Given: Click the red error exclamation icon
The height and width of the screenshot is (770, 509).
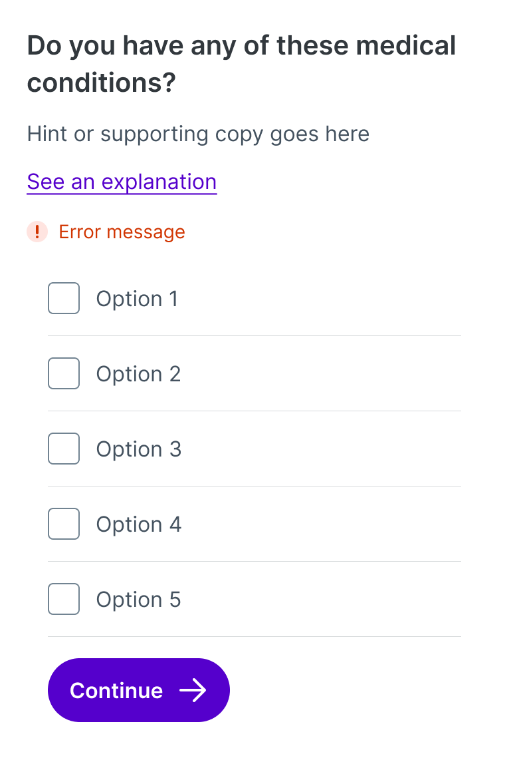Looking at the screenshot, I should pyautogui.click(x=37, y=232).
